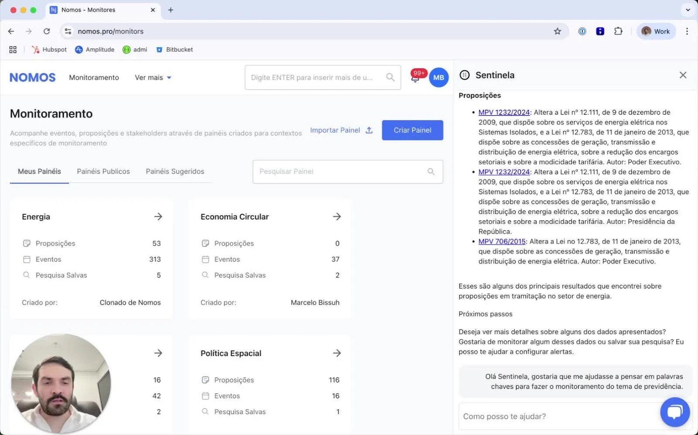Image resolution: width=698 pixels, height=435 pixels.
Task: Click Pesquisa Salvas in Energia card
Action: tap(91, 275)
